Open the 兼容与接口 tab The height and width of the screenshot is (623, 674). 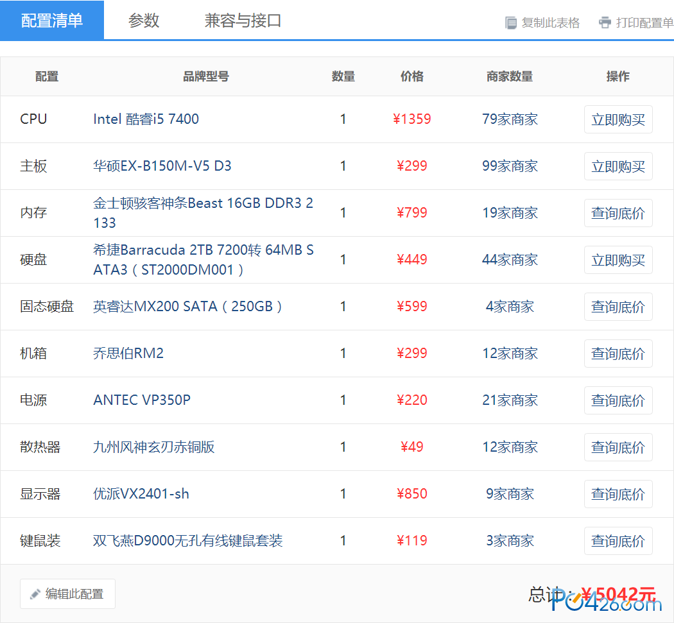pyautogui.click(x=243, y=20)
